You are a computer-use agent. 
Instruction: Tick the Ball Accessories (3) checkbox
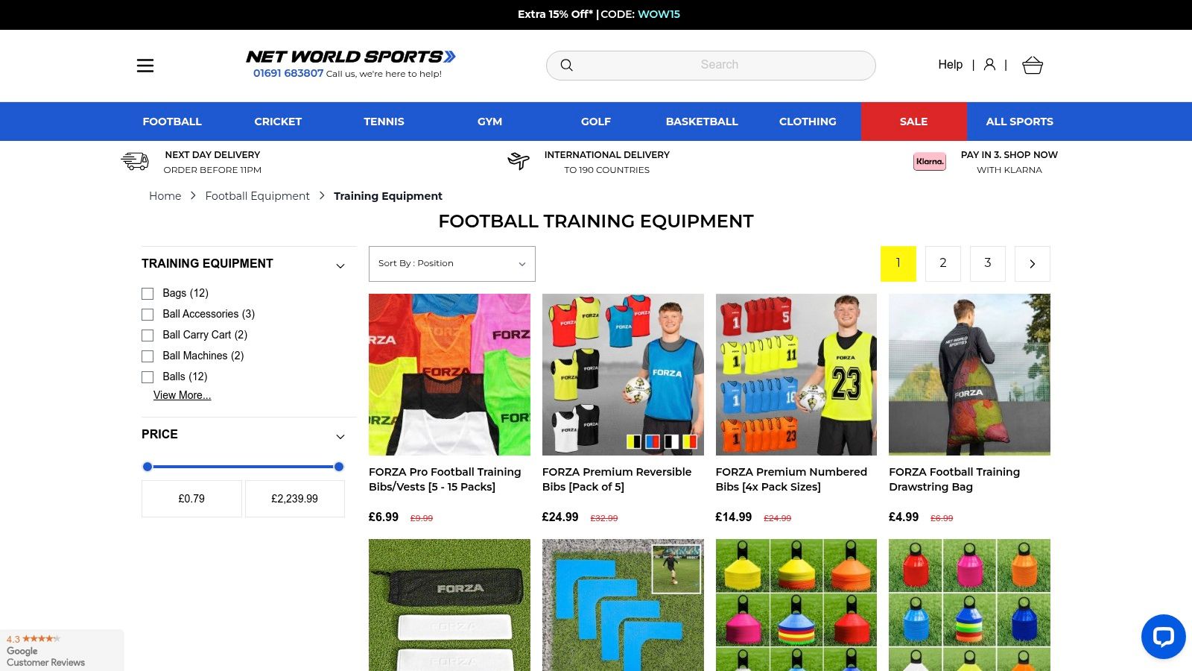[x=148, y=315]
